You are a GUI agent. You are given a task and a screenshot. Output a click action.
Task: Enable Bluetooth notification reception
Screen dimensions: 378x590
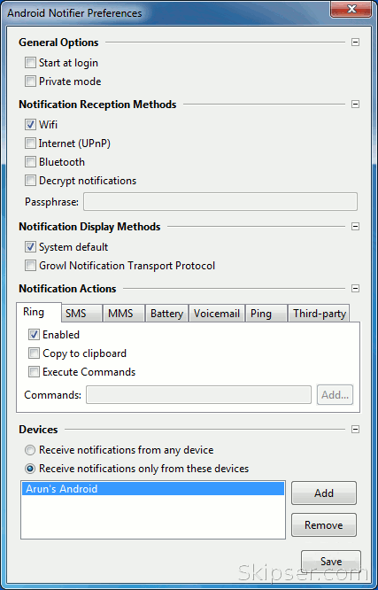click(x=30, y=162)
